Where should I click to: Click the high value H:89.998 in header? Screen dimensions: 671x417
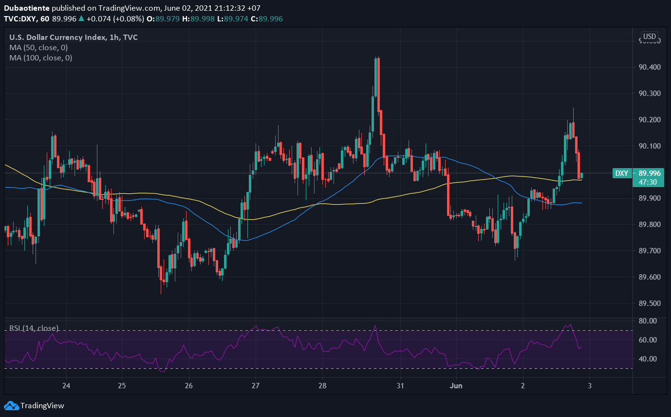tap(198, 19)
